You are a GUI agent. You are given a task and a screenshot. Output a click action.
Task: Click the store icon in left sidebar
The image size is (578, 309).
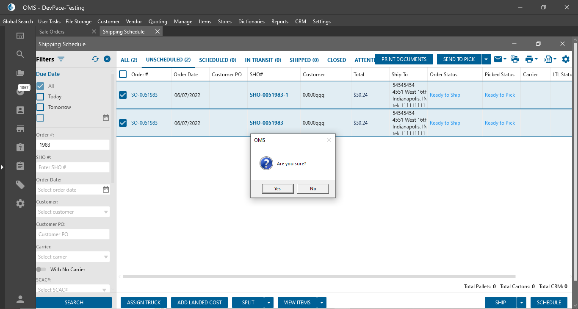(20, 129)
